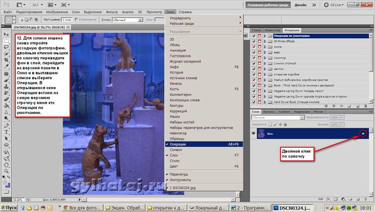
Task: Click the foreground color swatch
Action: [x=5, y=182]
